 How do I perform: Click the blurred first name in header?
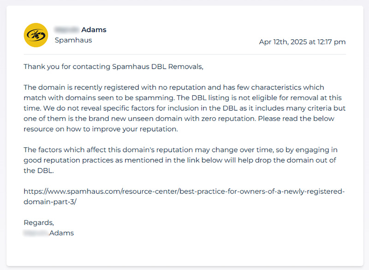[x=66, y=30]
